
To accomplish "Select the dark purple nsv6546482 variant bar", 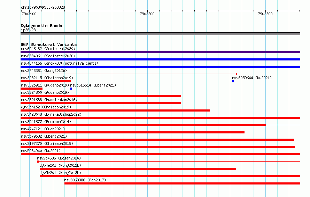I will tap(160, 52).
